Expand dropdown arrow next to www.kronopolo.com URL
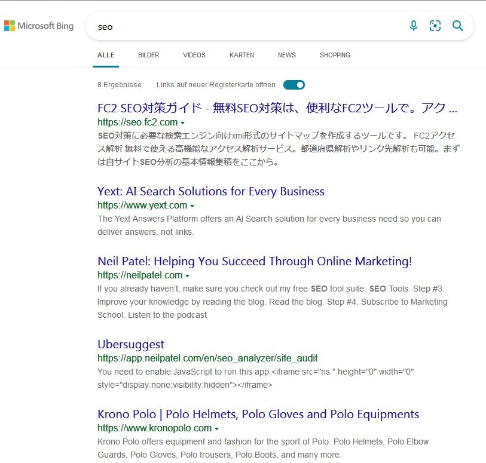The height and width of the screenshot is (463, 486). click(x=217, y=429)
